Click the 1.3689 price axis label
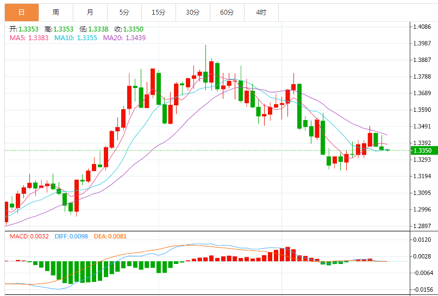The image size is (438, 296). tap(422, 93)
